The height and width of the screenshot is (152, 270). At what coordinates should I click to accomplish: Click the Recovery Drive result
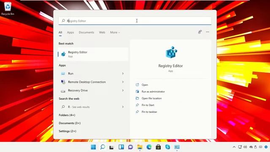coord(93,90)
